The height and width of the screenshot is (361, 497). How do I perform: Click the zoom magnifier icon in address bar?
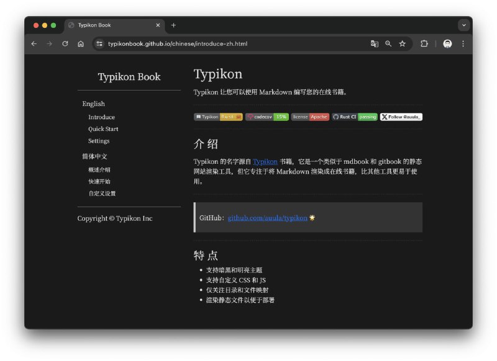[x=388, y=44]
